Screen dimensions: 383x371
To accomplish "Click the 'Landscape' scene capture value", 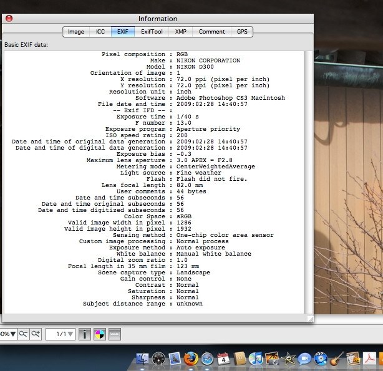I will [193, 272].
